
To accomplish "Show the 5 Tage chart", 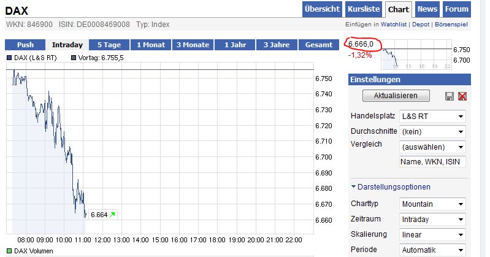I will pyautogui.click(x=109, y=45).
